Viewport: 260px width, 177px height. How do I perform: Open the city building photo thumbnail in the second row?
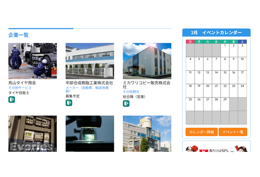[147, 134]
